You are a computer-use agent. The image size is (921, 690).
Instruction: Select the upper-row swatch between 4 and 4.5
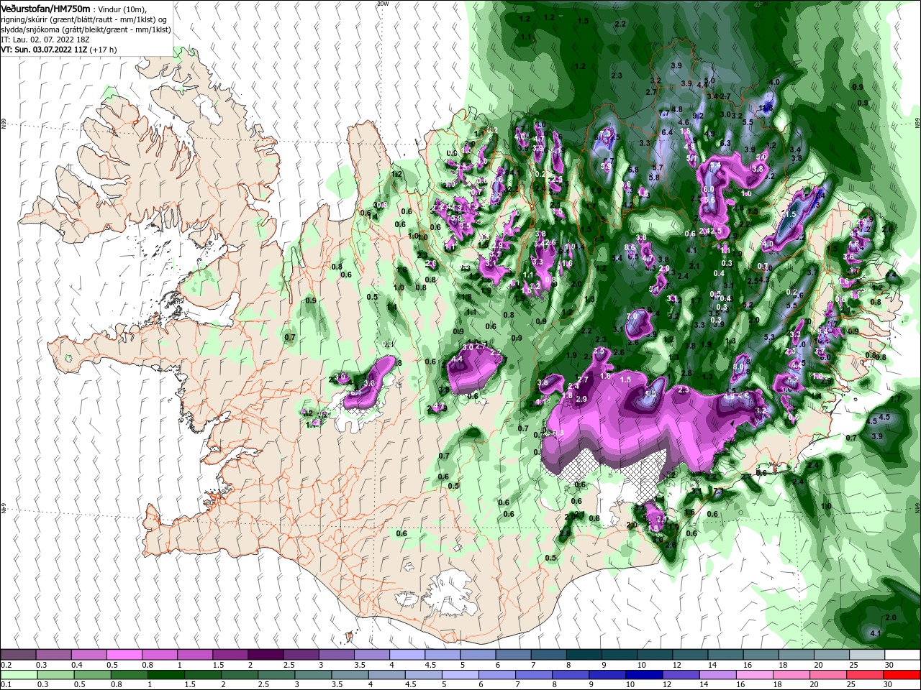407,655
